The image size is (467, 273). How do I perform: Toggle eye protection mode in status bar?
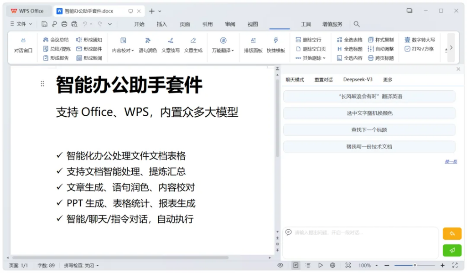point(280,265)
